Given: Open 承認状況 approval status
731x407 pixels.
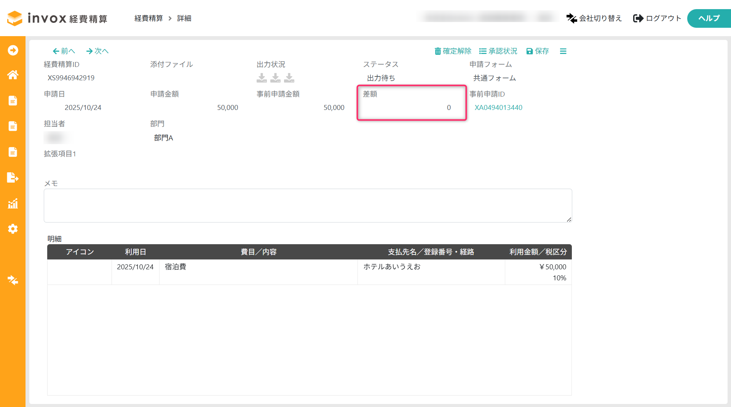Looking at the screenshot, I should click(x=498, y=51).
